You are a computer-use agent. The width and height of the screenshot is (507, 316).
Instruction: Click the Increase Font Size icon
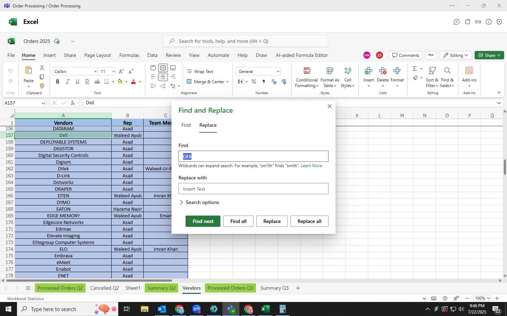pyautogui.click(x=121, y=71)
